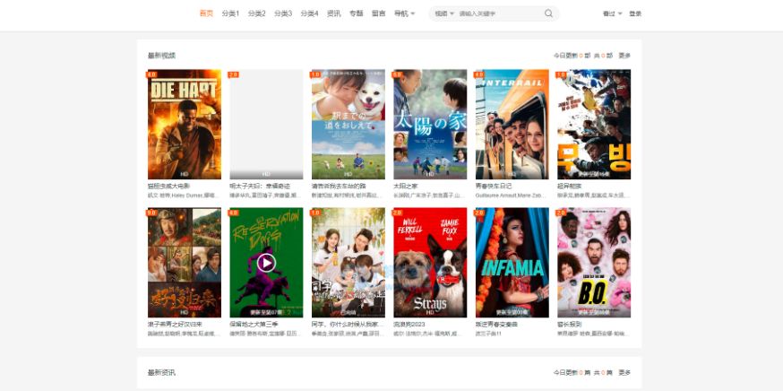The width and height of the screenshot is (783, 391).
Task: Click the Guillaume Arnault cast text
Action: 511,195
